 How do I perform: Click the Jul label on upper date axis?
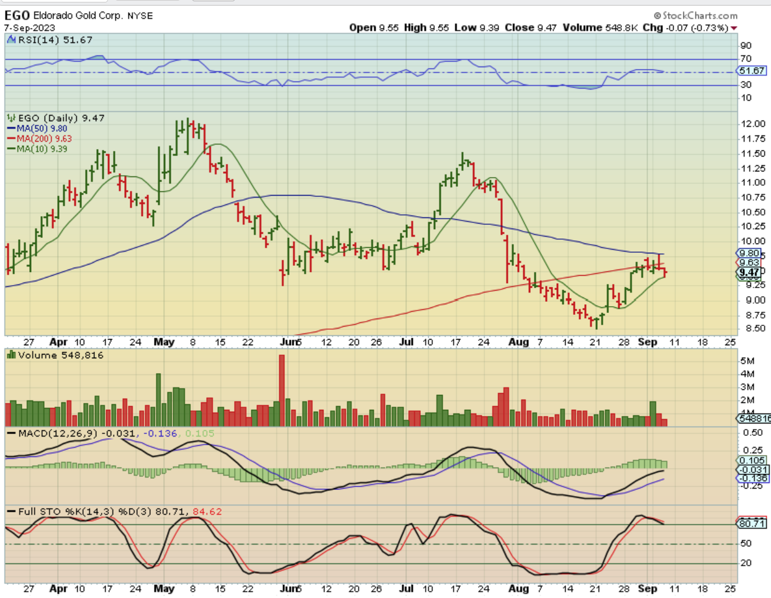[x=407, y=342]
